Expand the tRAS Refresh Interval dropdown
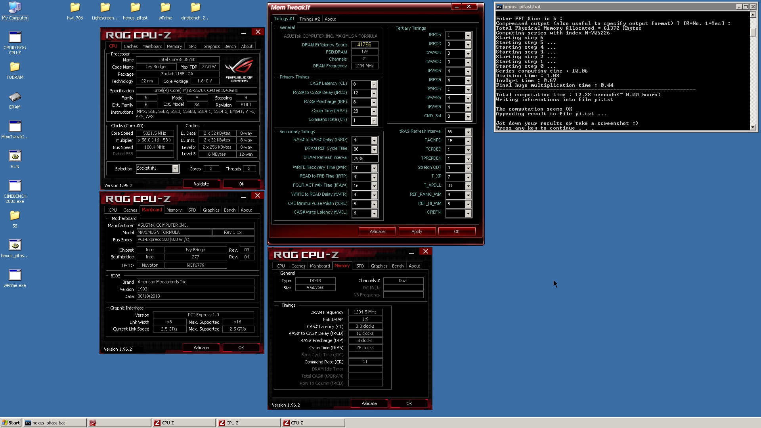 pos(468,132)
